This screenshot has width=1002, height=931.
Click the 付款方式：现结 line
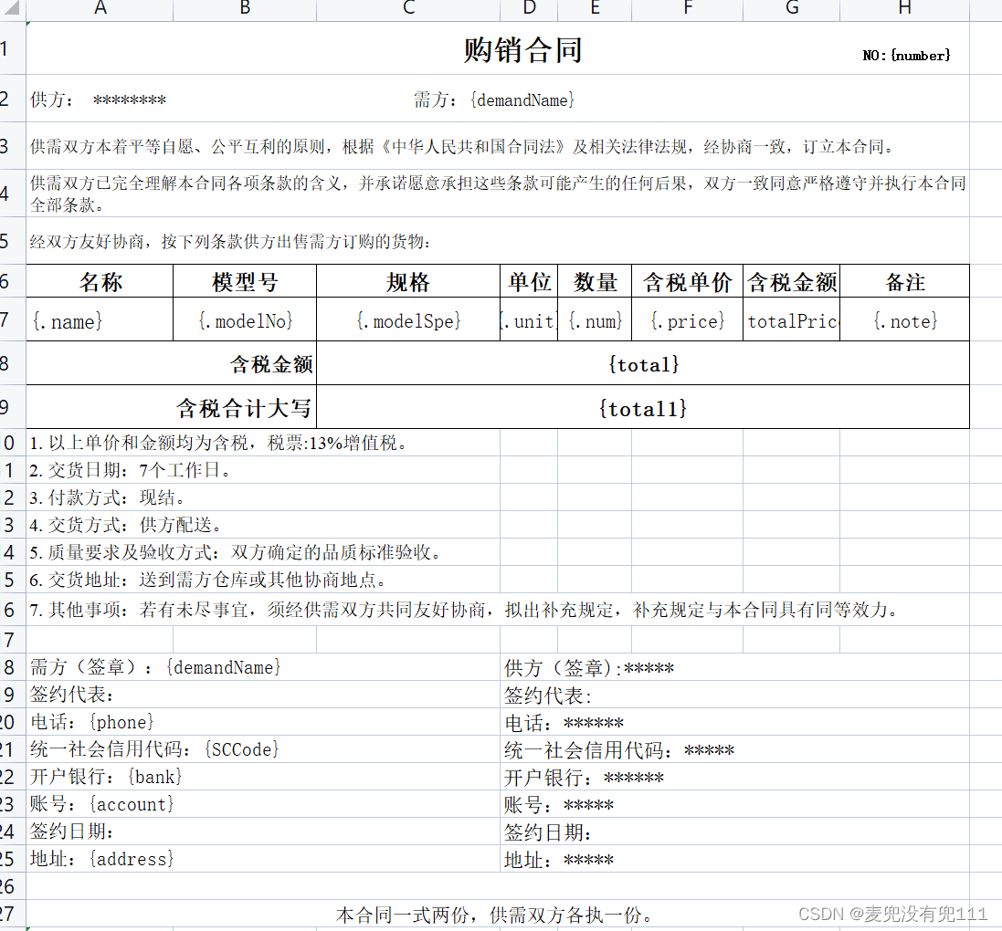(108, 497)
